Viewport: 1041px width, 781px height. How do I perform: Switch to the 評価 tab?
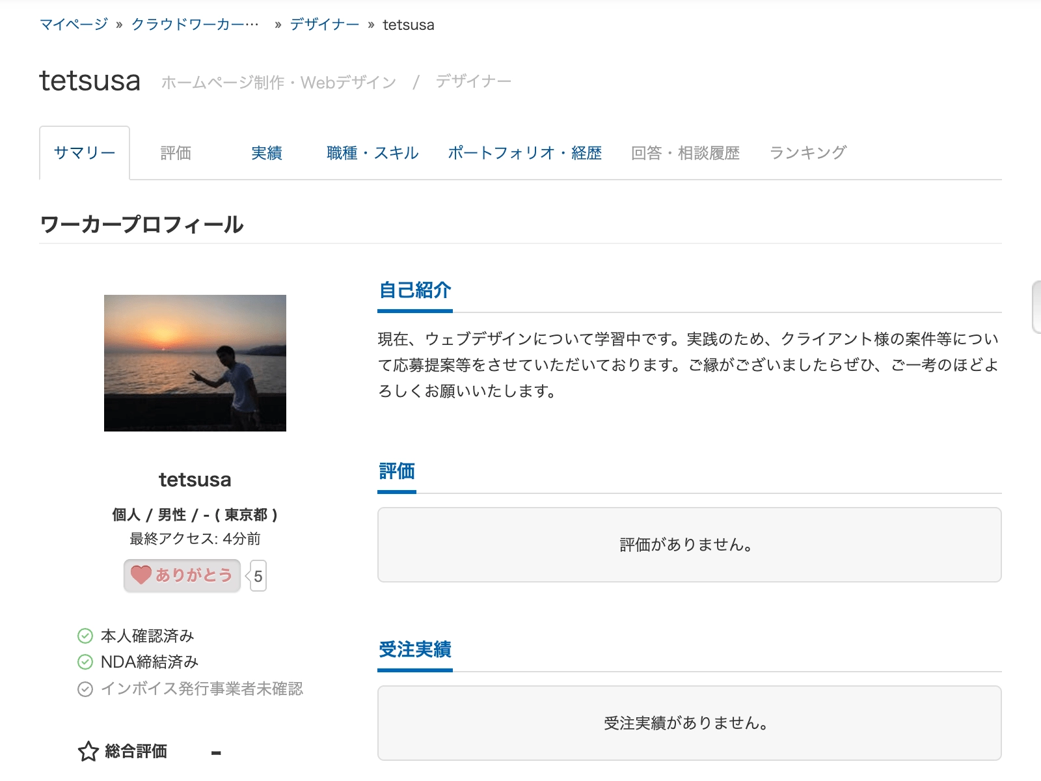176,153
